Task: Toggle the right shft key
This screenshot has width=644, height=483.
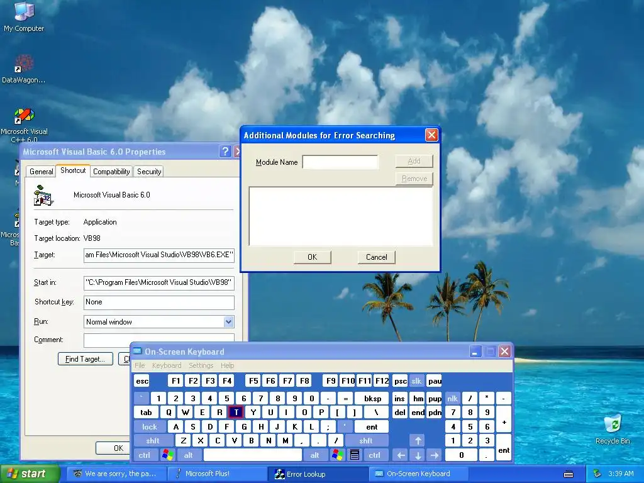Action: pos(366,441)
